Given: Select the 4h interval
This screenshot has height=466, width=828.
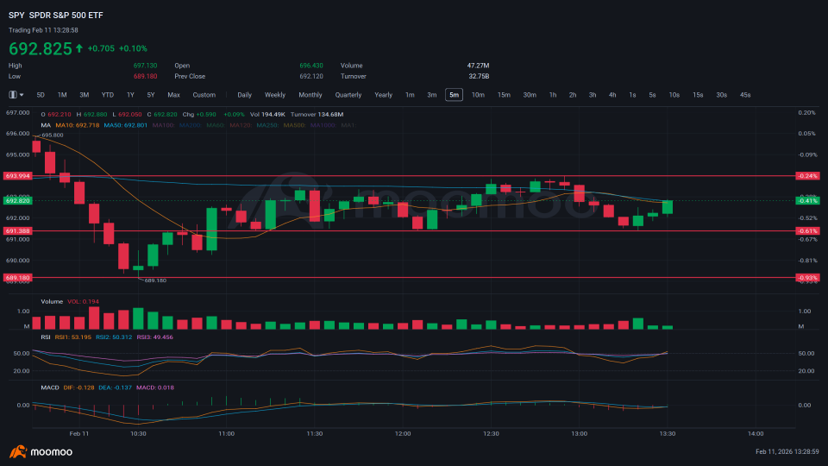Looking at the screenshot, I should 612,95.
